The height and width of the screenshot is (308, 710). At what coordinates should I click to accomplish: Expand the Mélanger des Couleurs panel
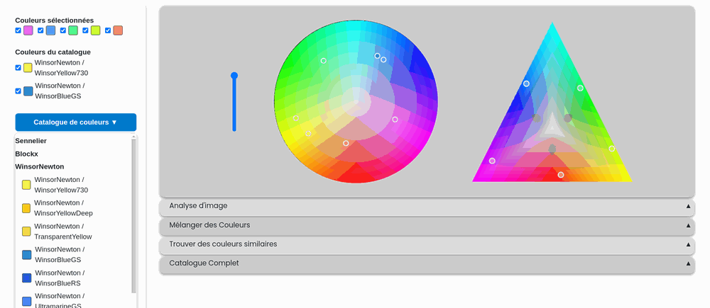point(426,225)
